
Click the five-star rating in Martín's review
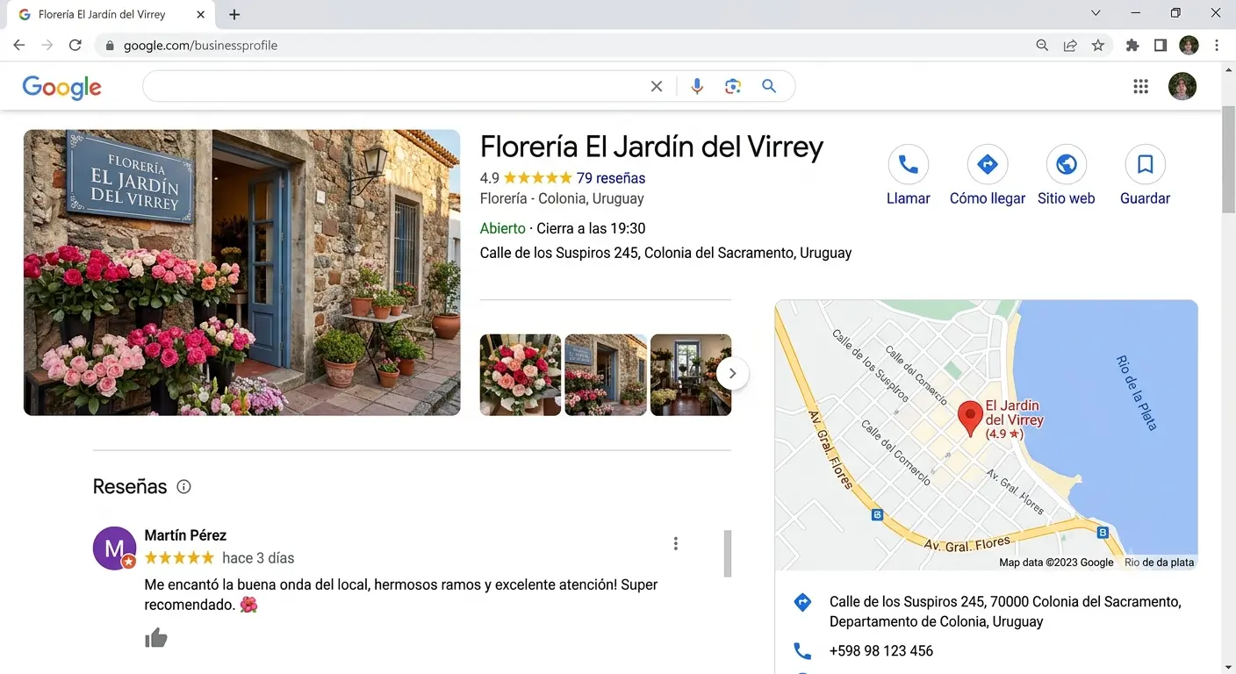179,558
